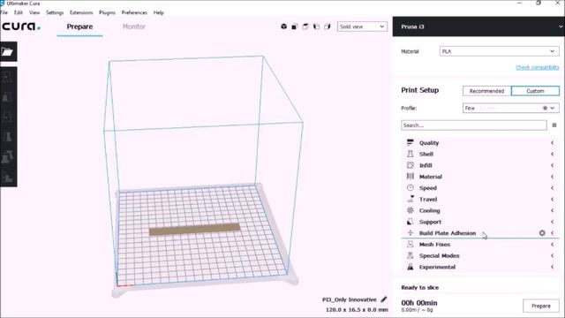Switch to front camera view icon
Image resolution: width=565 pixels, height=318 pixels.
pos(295,26)
